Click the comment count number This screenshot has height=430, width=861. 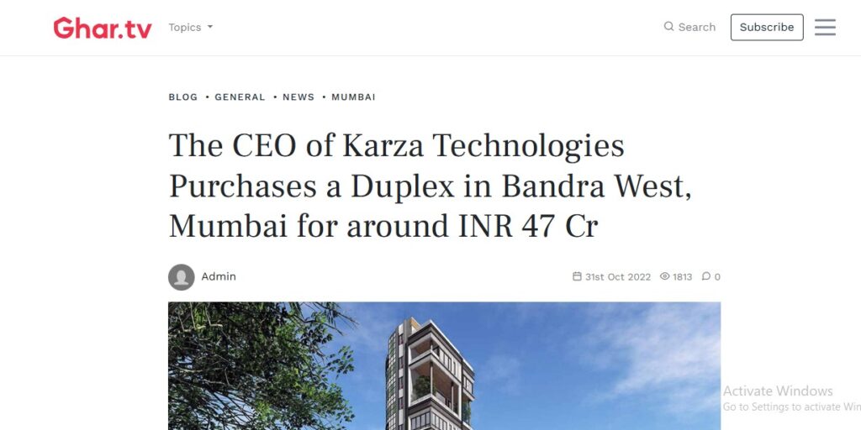(717, 277)
